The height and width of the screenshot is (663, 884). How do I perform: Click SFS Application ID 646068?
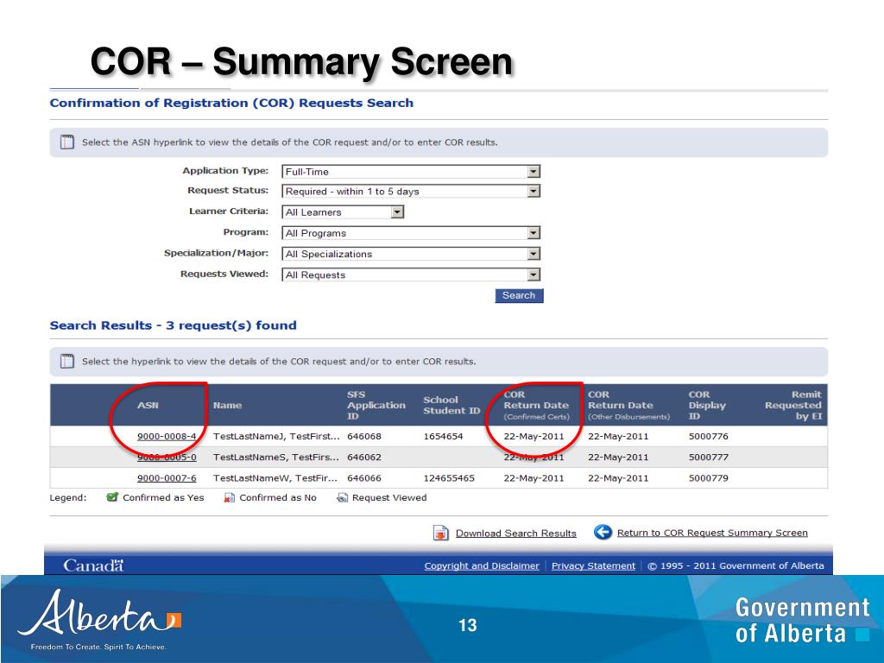pos(364,436)
